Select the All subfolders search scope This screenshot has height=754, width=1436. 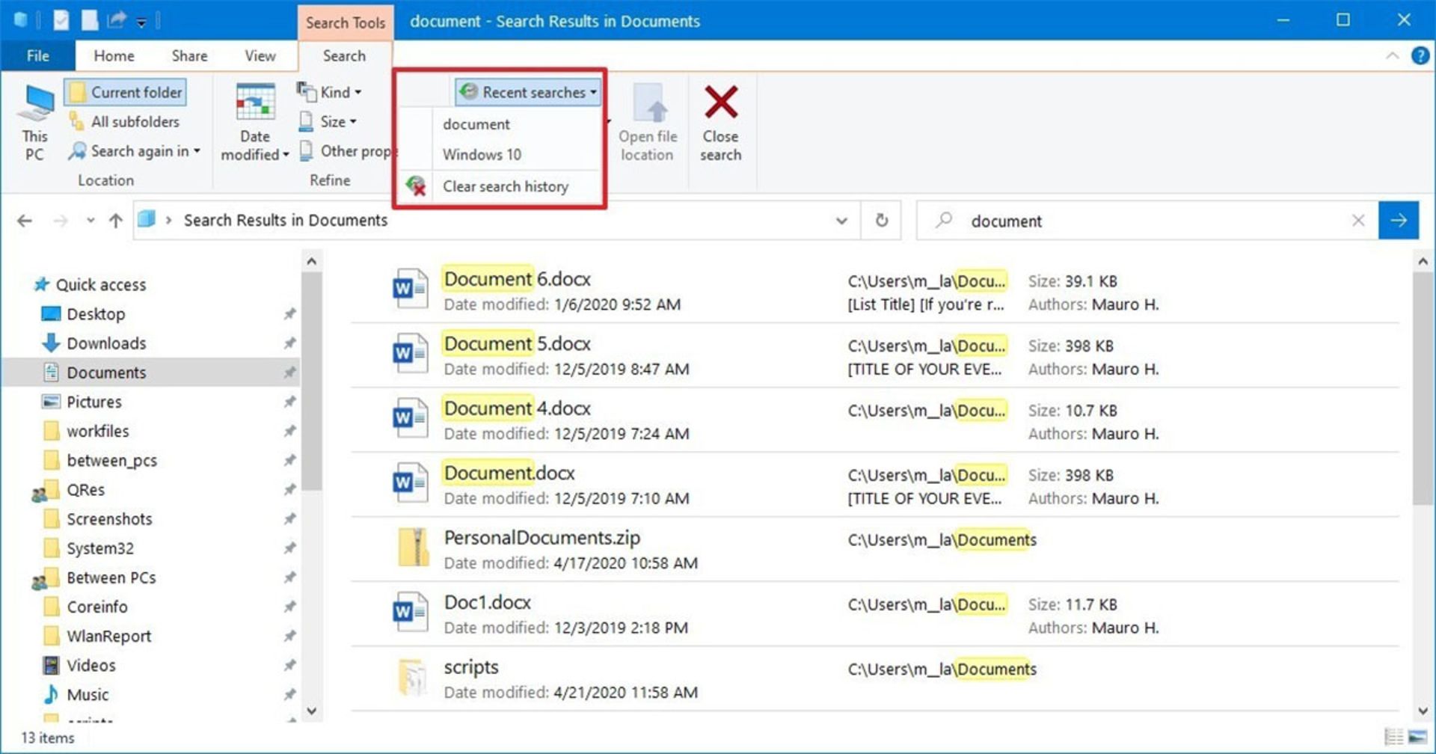[126, 121]
